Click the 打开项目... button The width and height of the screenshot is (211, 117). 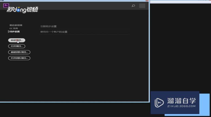click(x=17, y=46)
